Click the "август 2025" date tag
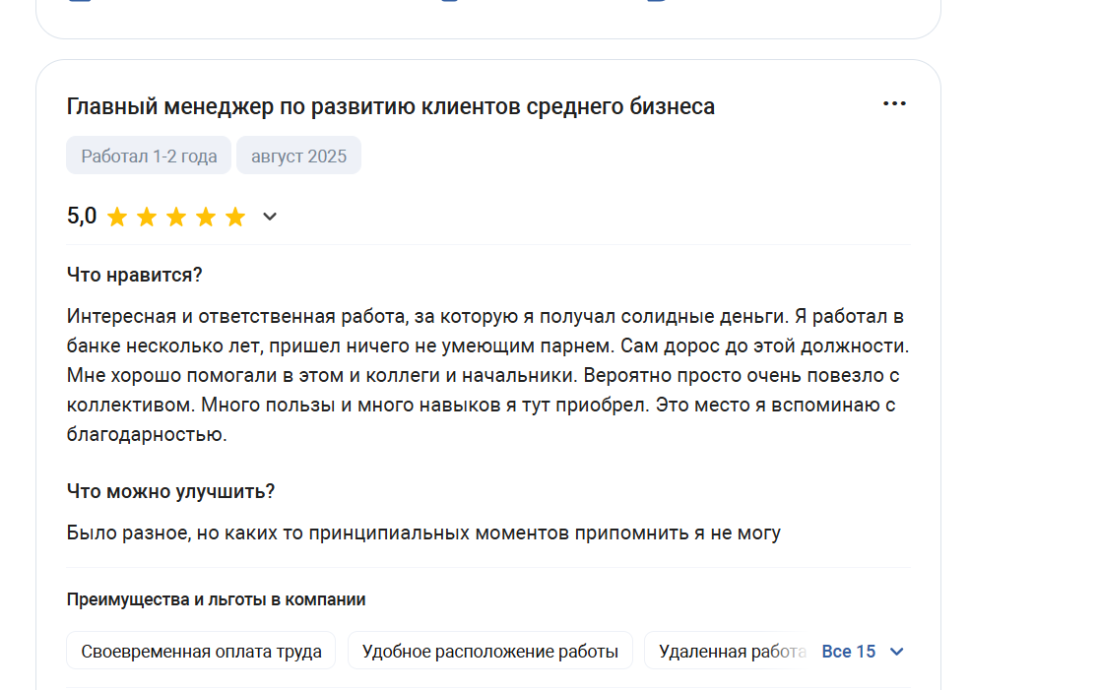 pyautogui.click(x=298, y=156)
